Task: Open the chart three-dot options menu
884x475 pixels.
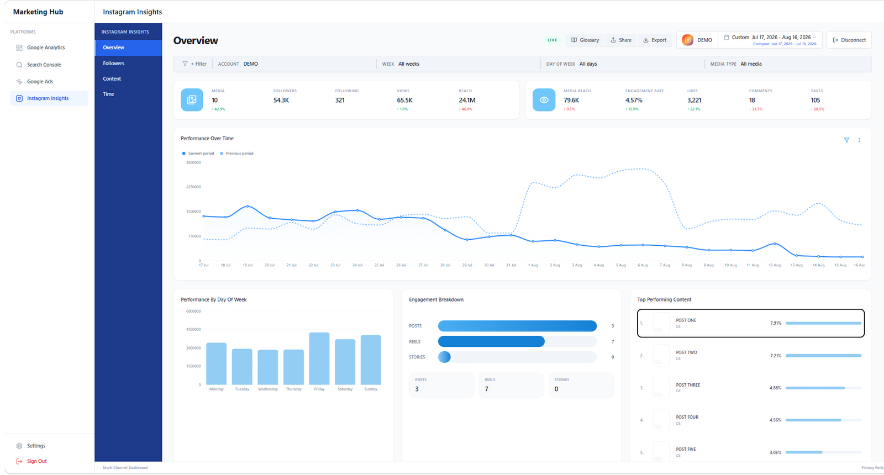Action: click(859, 140)
